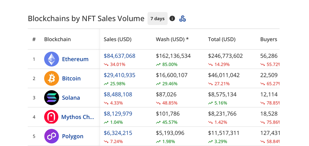Click the Mythos Chain logo icon
The width and height of the screenshot is (309, 146).
pos(51,117)
